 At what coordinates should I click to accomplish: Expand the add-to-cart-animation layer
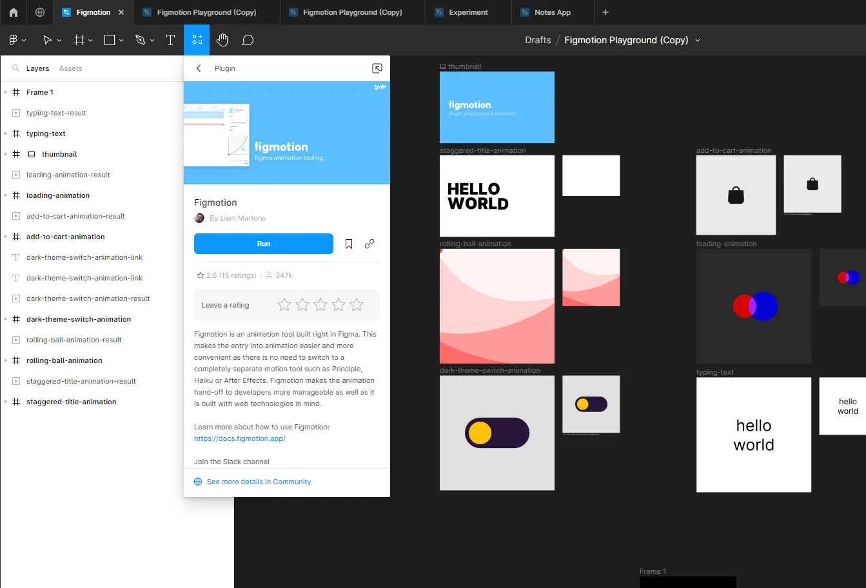[x=6, y=237]
